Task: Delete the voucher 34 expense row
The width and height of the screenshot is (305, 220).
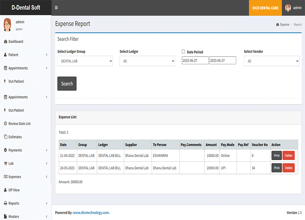Action: (x=288, y=168)
